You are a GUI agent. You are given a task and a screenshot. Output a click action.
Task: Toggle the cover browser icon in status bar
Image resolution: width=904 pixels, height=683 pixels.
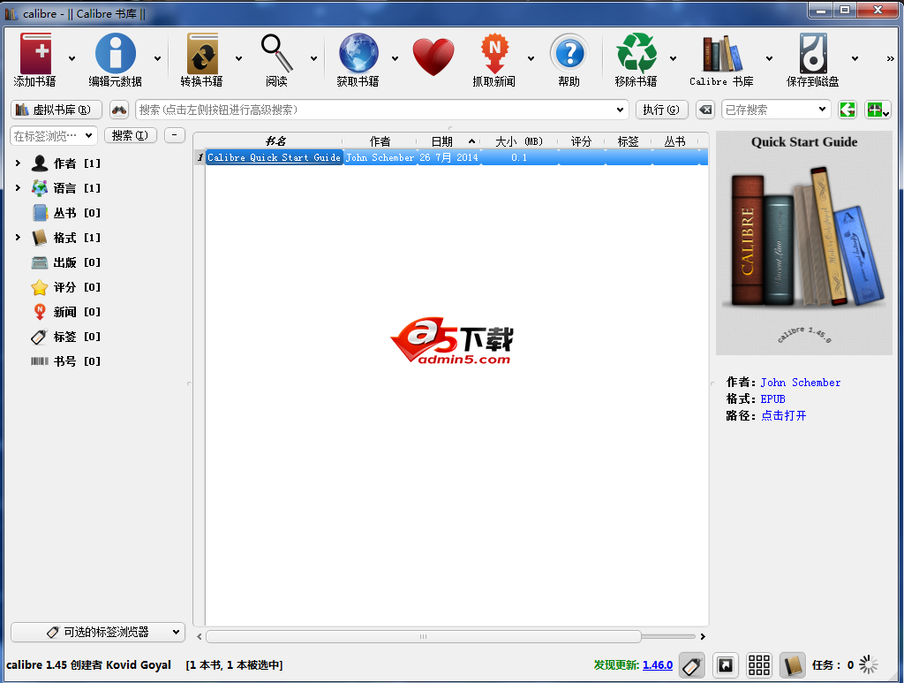[x=726, y=665]
